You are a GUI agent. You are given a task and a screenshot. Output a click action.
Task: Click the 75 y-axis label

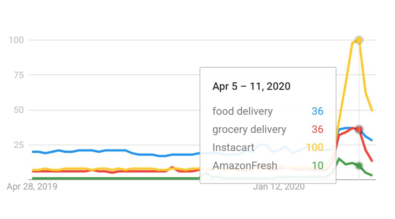(19, 75)
